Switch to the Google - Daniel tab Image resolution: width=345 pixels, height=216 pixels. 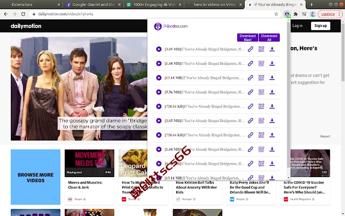pos(93,5)
